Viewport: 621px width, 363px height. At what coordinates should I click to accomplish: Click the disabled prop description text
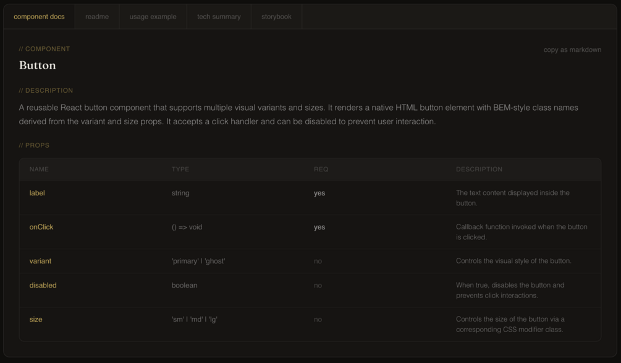click(x=510, y=290)
